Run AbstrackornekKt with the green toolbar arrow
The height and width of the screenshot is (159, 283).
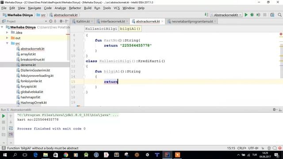pyautogui.click(x=246, y=15)
